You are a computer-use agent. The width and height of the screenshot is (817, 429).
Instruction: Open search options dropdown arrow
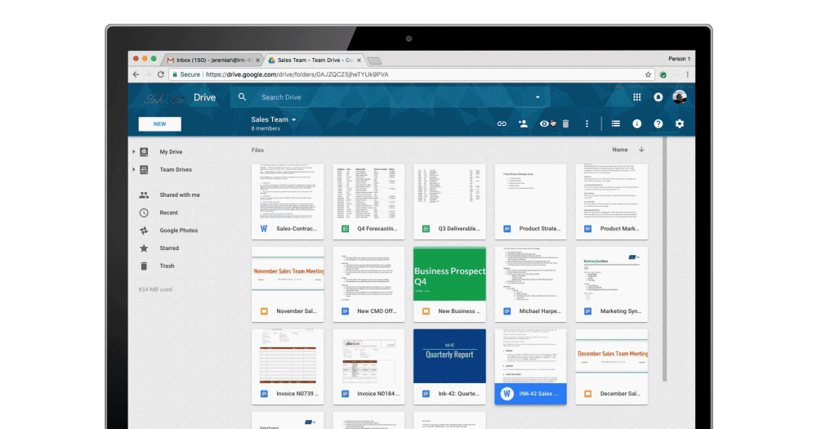(x=538, y=97)
